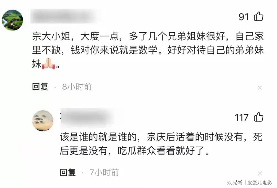Image resolution: width=277 pixels, height=188 pixels.
Task: Open the reply starting 该是谁的就是谁的
Action: point(161,144)
